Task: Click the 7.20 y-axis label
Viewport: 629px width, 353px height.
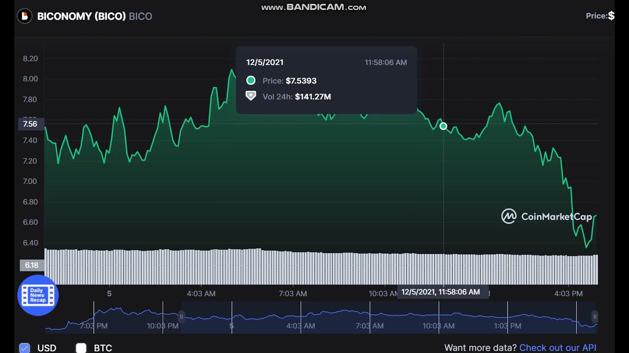Action: [x=30, y=161]
